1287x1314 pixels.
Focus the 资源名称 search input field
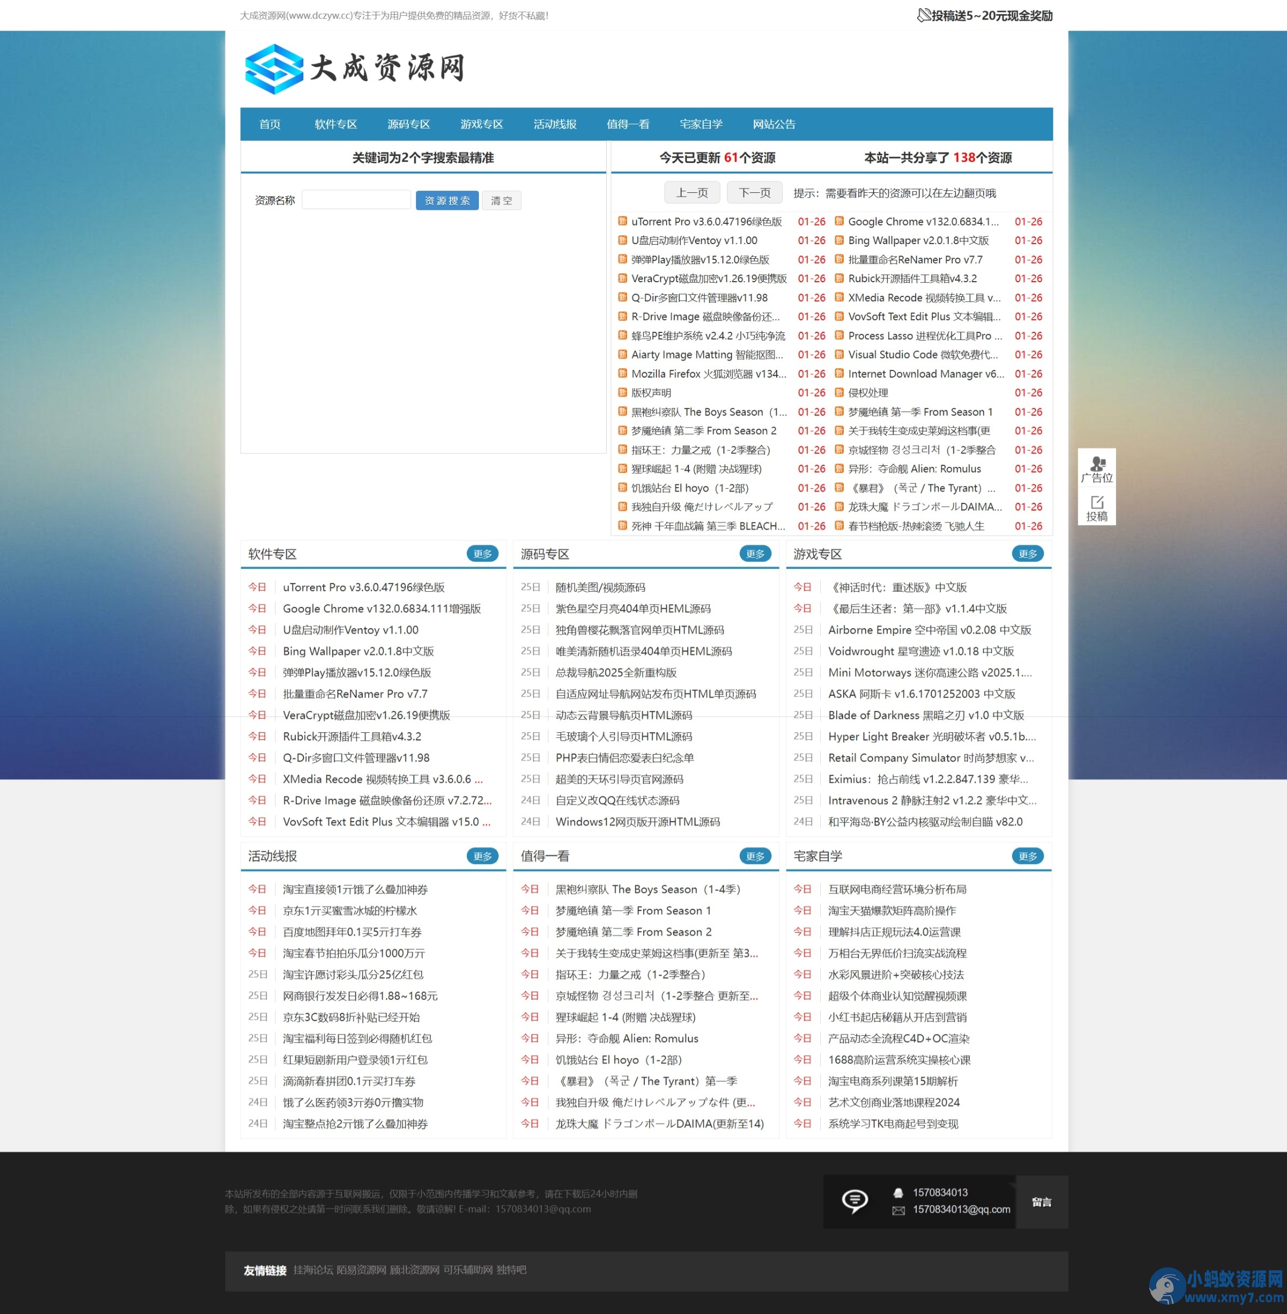point(356,199)
